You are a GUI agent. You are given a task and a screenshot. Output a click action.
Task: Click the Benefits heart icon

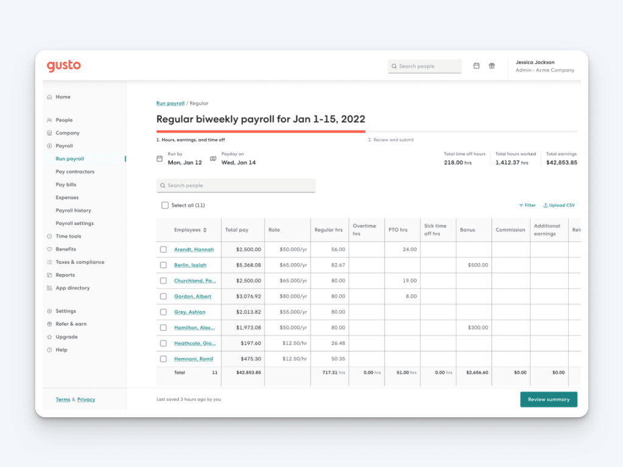pos(50,249)
